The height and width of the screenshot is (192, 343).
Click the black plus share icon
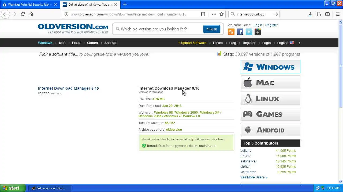258,32
